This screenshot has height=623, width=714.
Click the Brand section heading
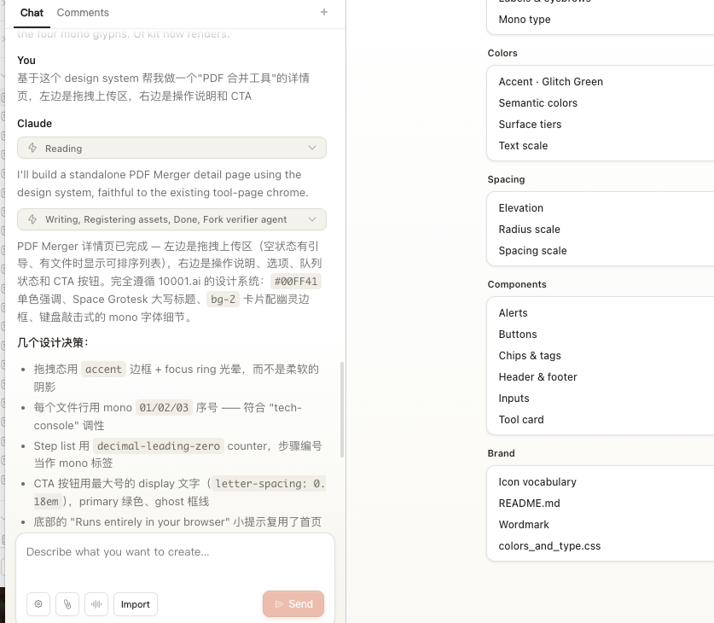(x=501, y=453)
